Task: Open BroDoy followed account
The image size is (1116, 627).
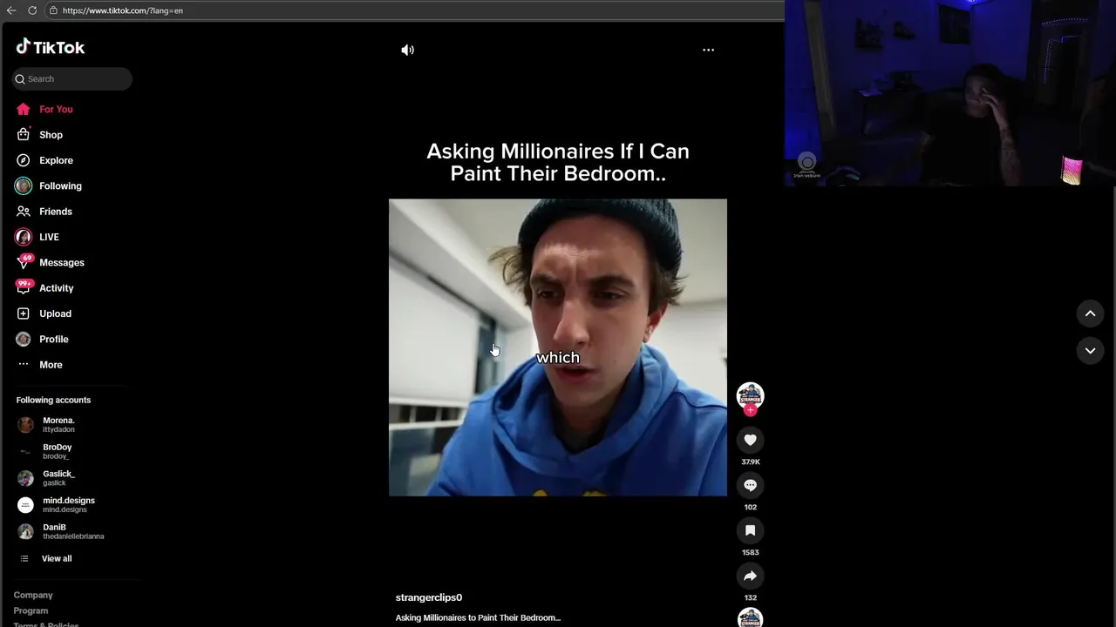Action: pyautogui.click(x=58, y=451)
